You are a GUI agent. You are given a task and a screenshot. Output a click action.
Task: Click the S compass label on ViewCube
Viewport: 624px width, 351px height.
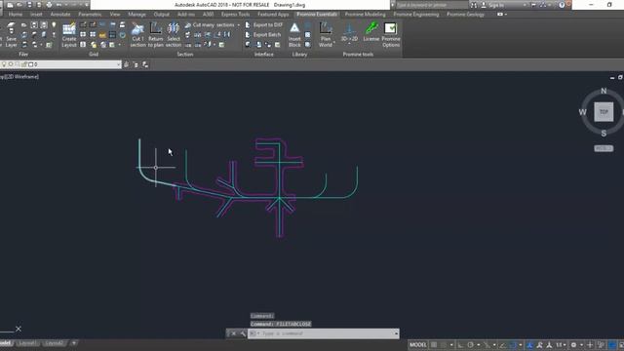point(604,134)
